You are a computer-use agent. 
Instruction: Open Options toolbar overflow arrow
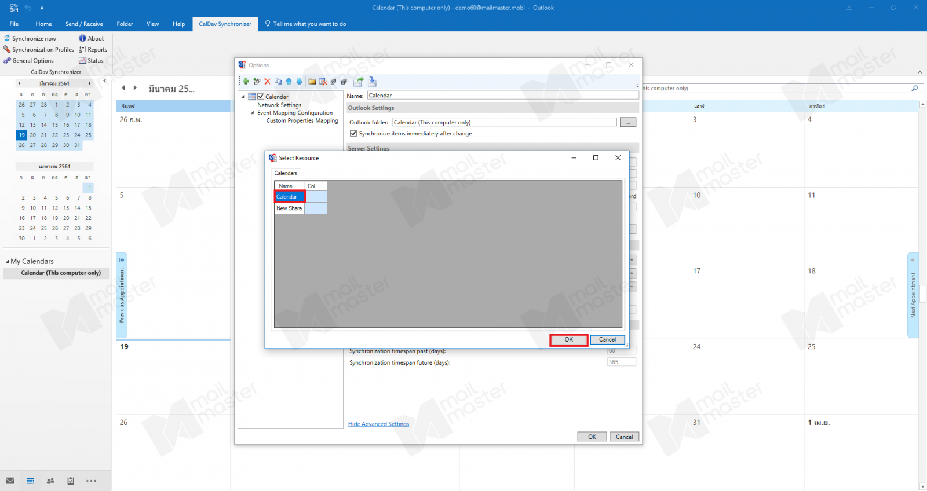point(637,85)
